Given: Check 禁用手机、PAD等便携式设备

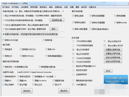Looking at the screenshot, I should tap(4, 67).
